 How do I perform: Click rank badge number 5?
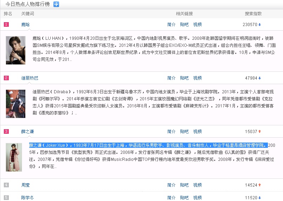[6, 197]
